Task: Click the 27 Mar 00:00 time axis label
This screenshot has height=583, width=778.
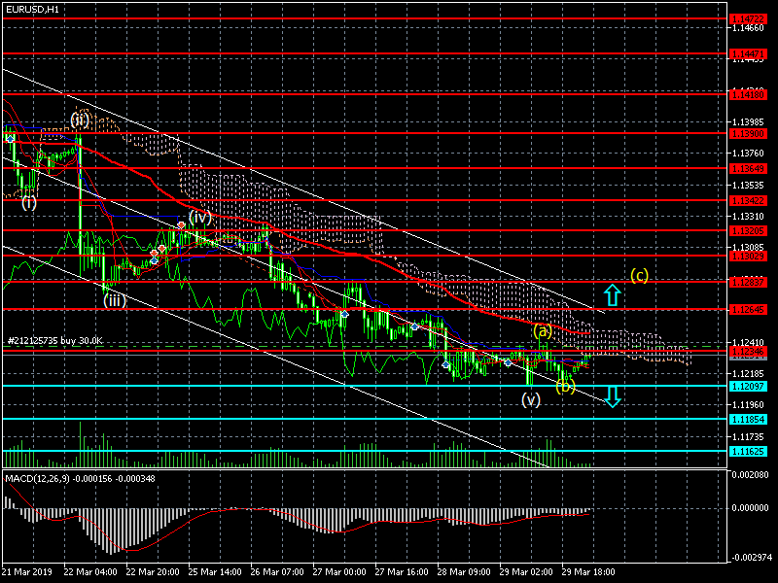Action: pyautogui.click(x=341, y=572)
